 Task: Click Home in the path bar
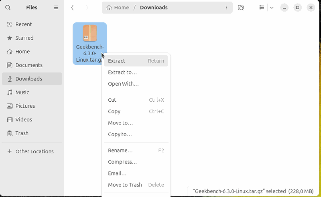(x=118, y=8)
